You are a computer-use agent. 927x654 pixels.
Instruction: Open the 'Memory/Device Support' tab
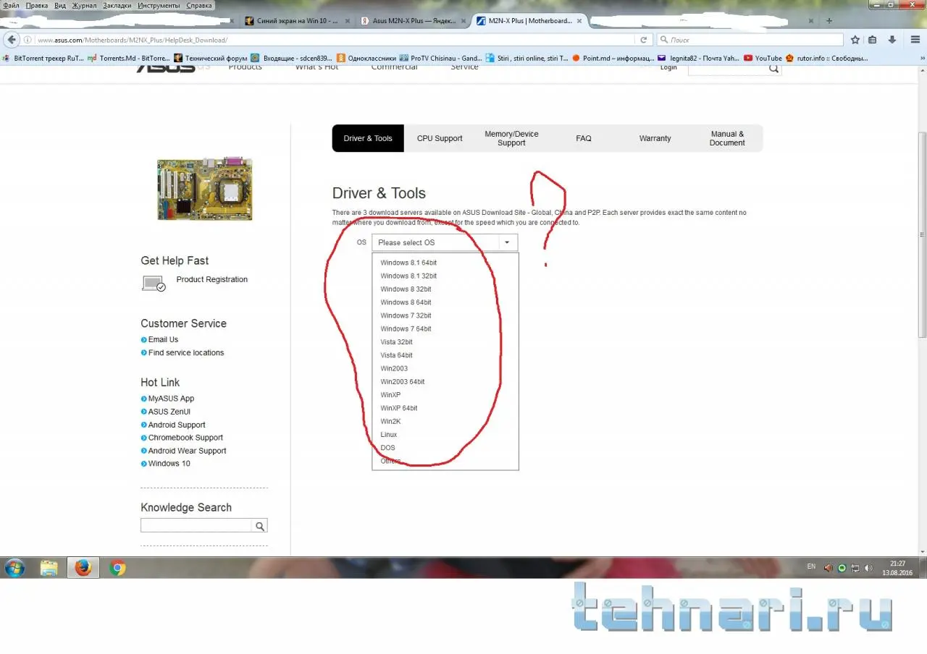coord(511,138)
